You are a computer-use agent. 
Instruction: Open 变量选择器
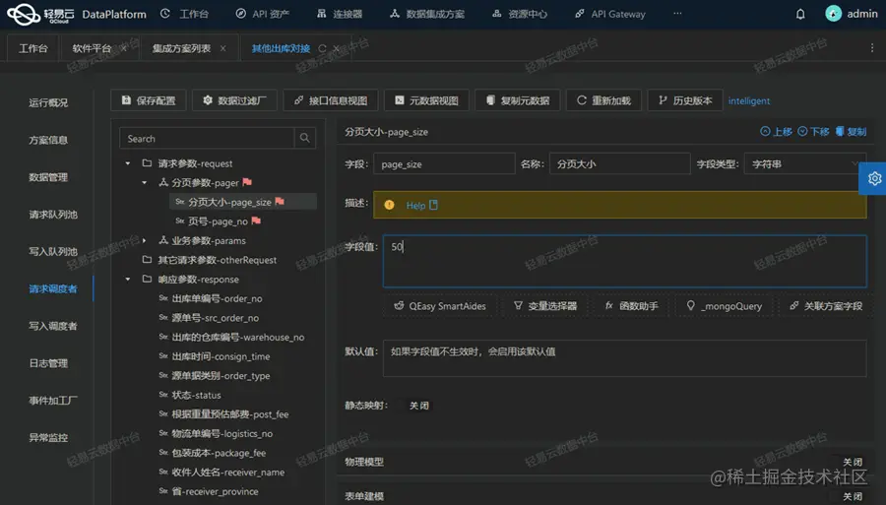pos(544,305)
